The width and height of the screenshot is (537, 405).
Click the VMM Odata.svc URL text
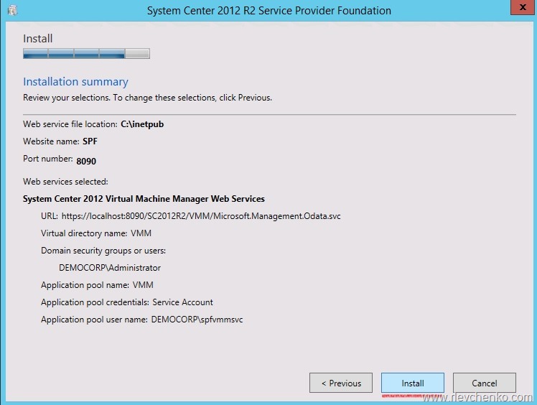[201, 216]
